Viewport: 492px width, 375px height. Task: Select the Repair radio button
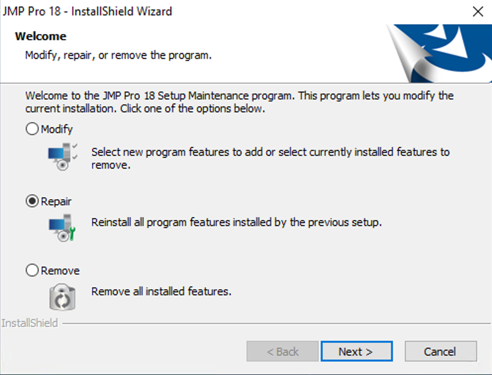click(x=32, y=201)
